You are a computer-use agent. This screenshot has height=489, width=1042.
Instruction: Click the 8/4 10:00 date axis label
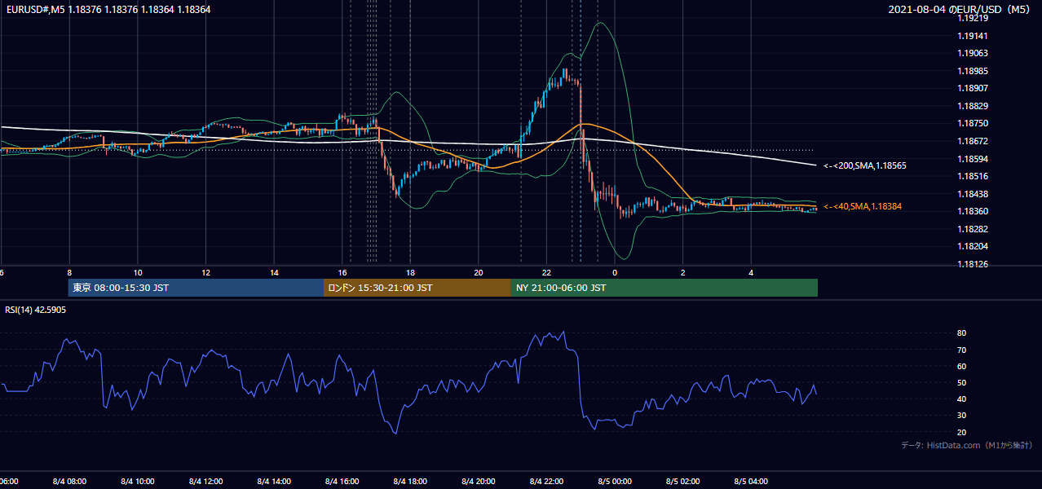tap(138, 482)
